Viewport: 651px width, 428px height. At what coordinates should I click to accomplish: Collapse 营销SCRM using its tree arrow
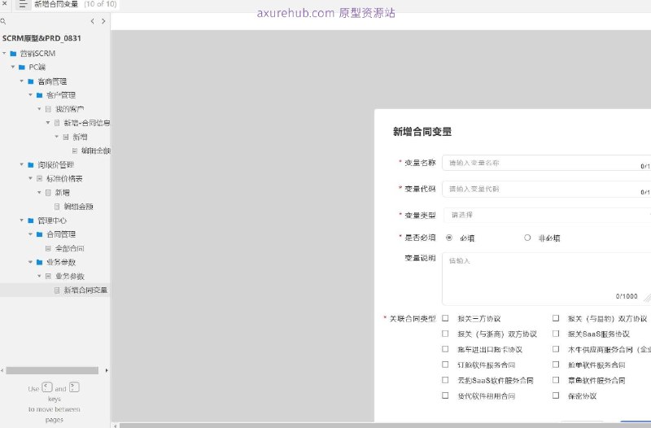point(4,53)
